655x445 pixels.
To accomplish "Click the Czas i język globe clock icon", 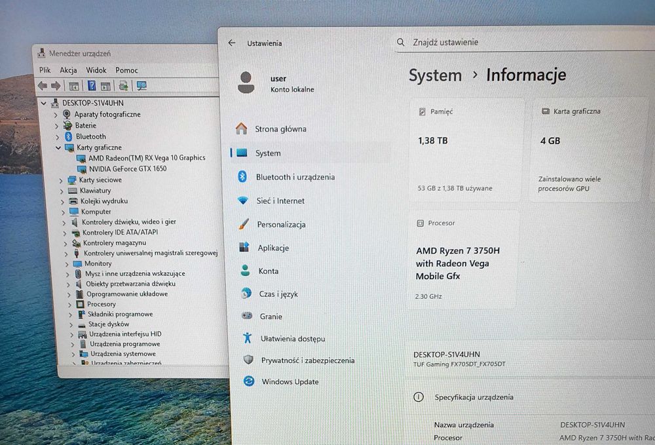I will click(x=246, y=294).
